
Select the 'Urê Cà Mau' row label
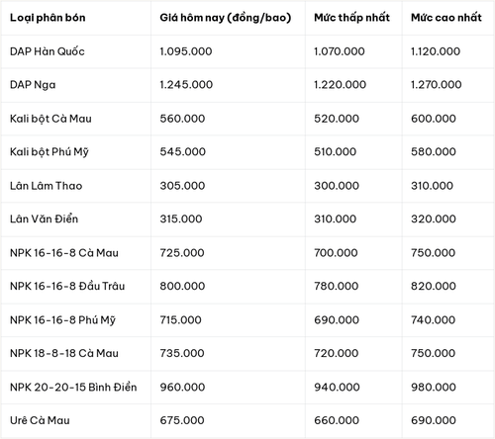(x=40, y=420)
